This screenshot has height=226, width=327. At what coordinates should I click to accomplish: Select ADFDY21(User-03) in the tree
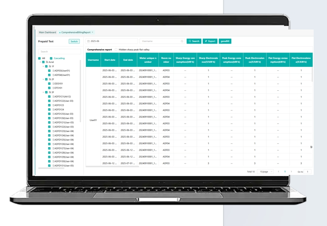64,123
